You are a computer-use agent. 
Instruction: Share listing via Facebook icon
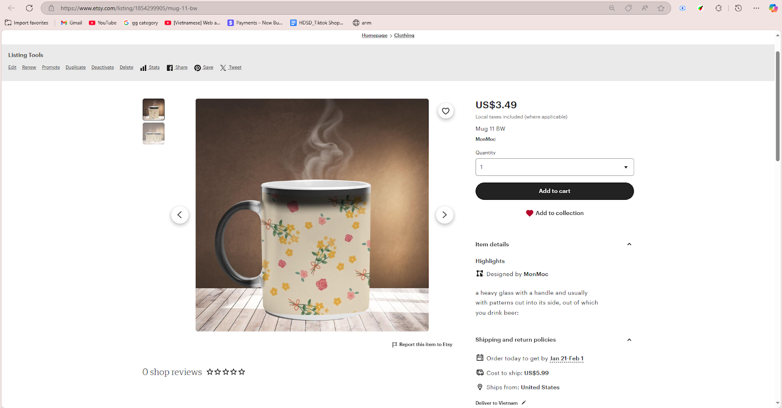[170, 68]
